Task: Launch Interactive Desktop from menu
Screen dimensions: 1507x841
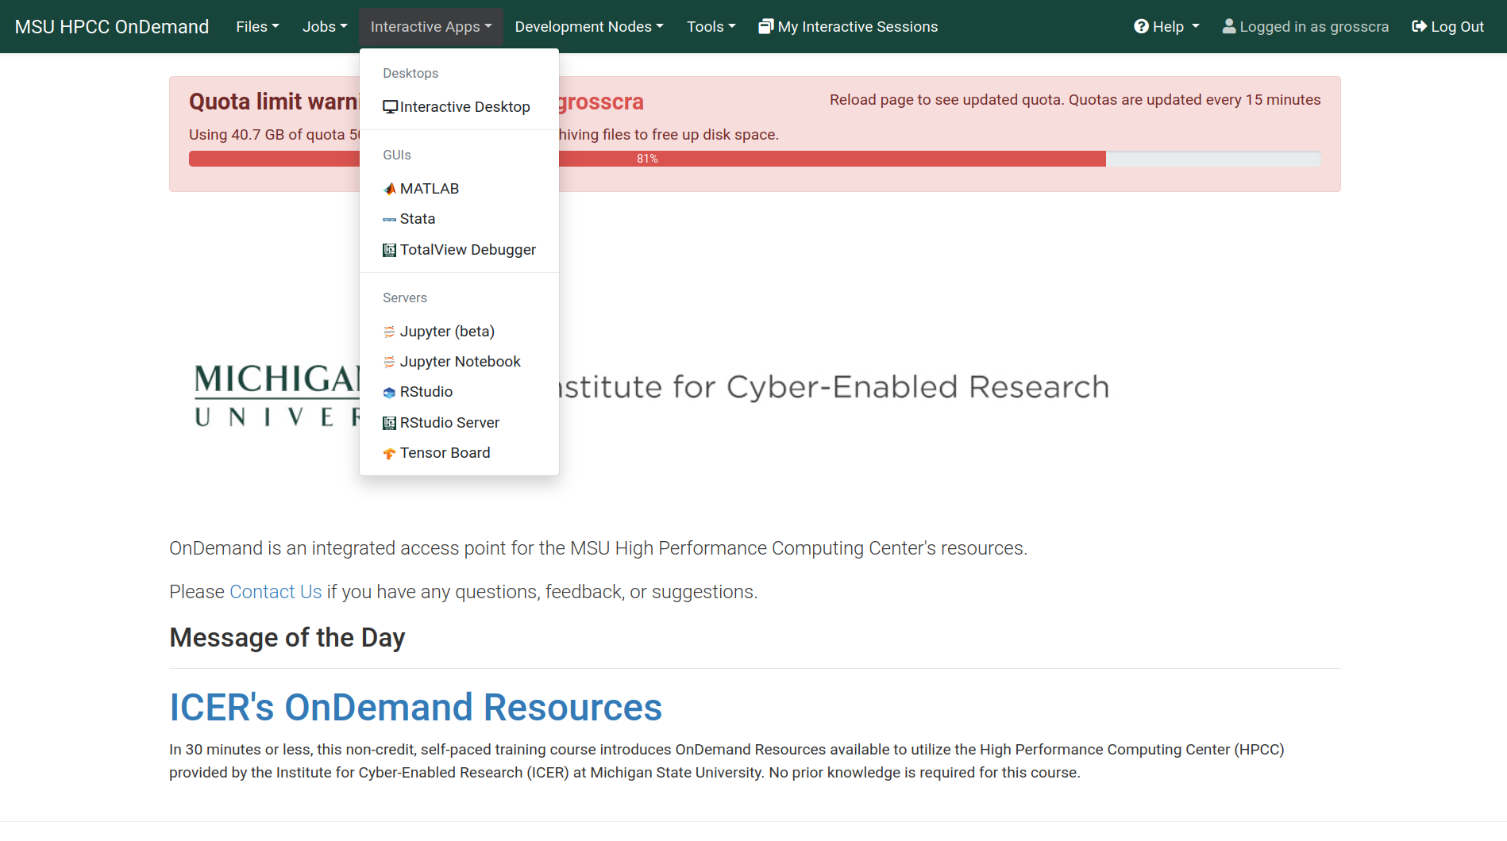Action: click(x=459, y=107)
